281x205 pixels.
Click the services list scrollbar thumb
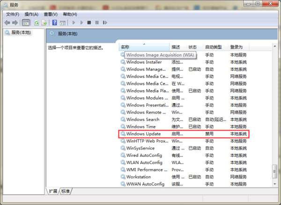click(274, 171)
